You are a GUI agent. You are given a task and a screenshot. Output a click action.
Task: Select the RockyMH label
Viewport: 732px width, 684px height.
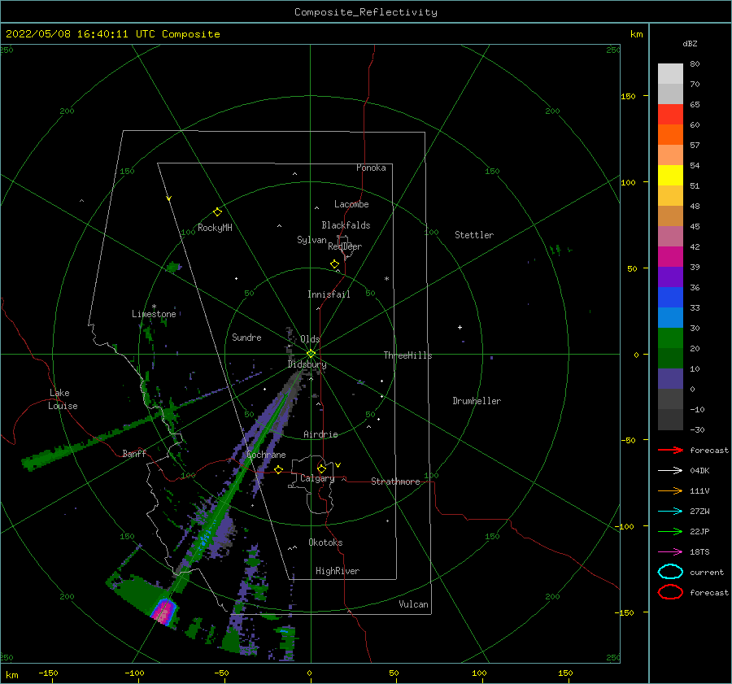pos(215,228)
